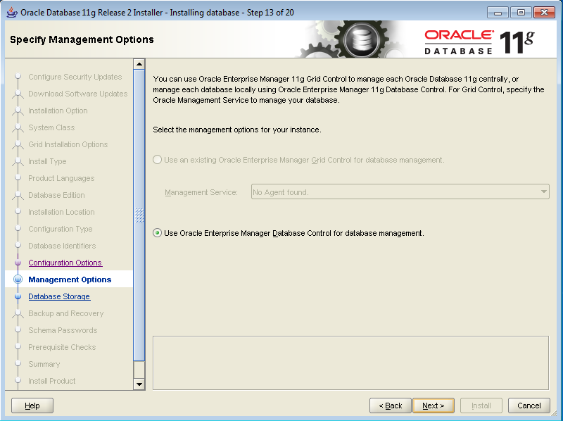Click the Prerequisite Checks step
563x421 pixels.
pyautogui.click(x=62, y=347)
